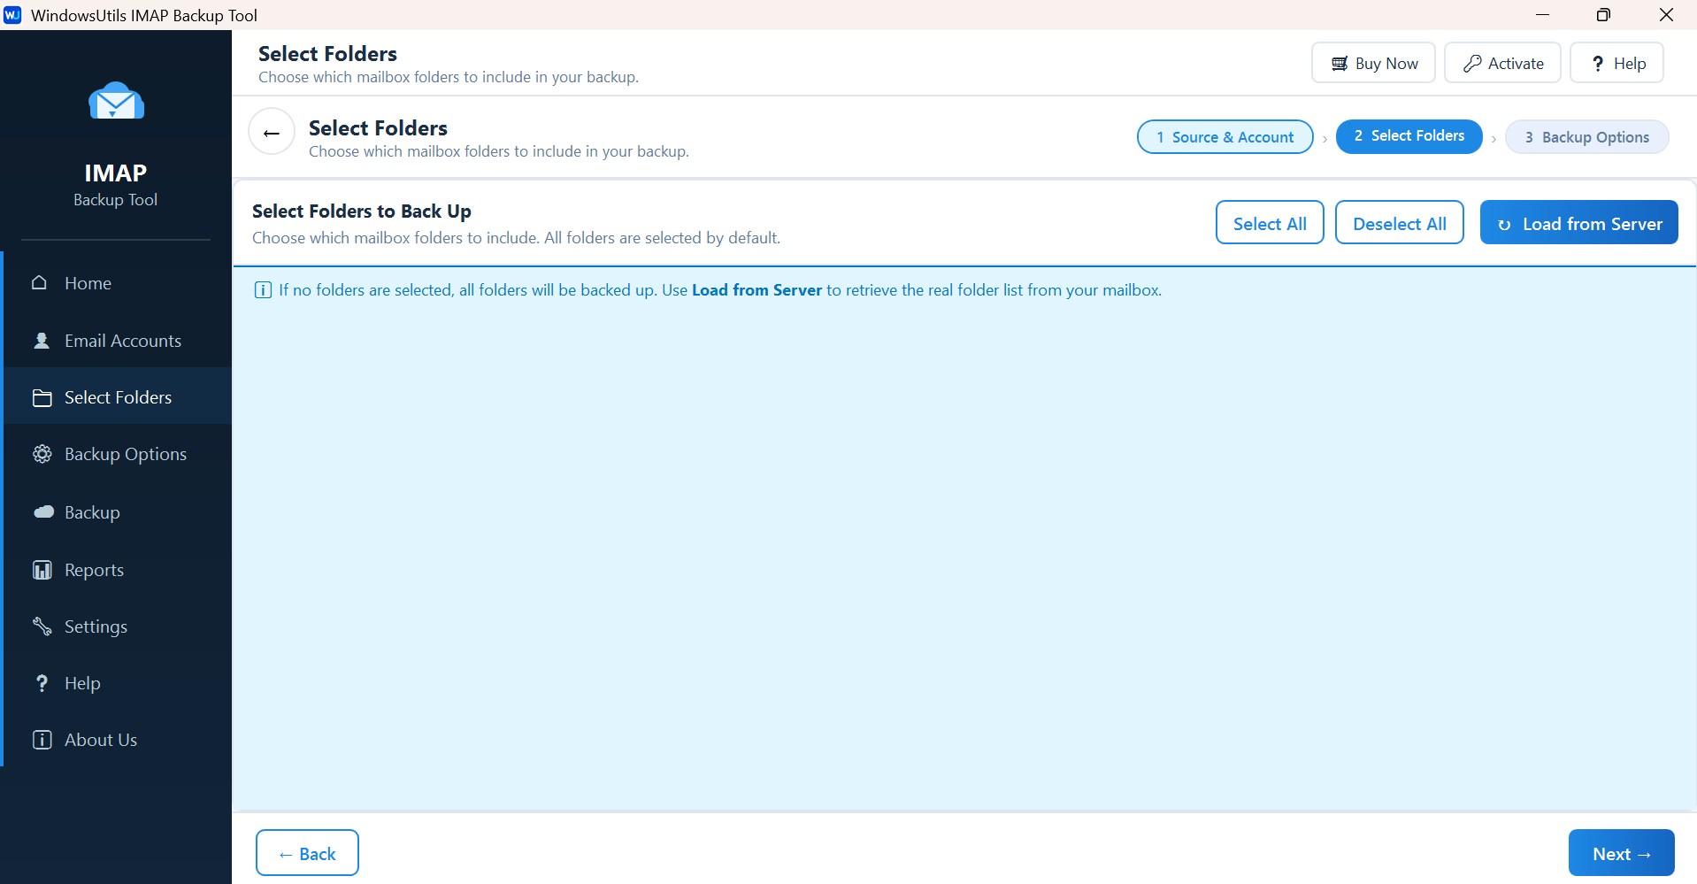Open the Settings sidebar entry
The height and width of the screenshot is (884, 1697).
coord(118,626)
